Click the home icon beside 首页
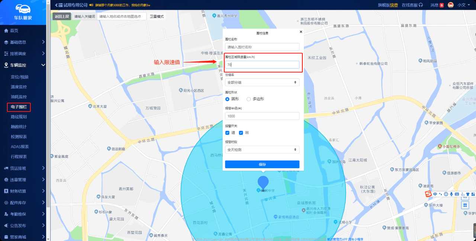 pos(6,31)
